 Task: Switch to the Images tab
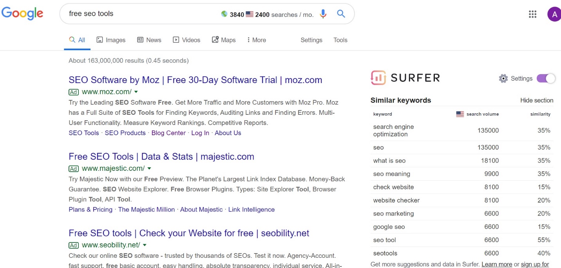(x=111, y=40)
